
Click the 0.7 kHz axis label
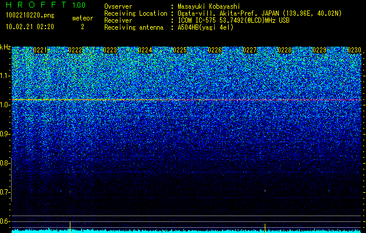(4, 192)
